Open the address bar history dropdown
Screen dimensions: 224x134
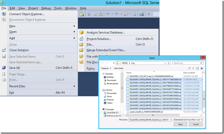click(x=165, y=63)
